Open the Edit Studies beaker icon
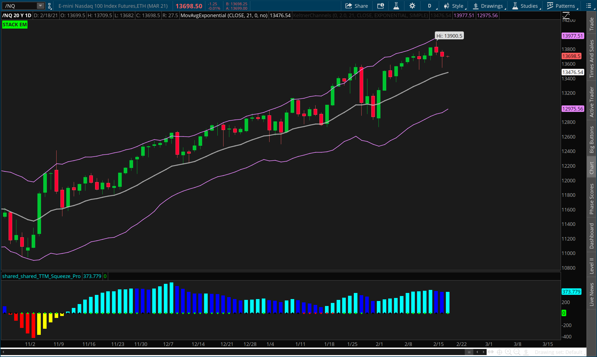 click(x=396, y=6)
